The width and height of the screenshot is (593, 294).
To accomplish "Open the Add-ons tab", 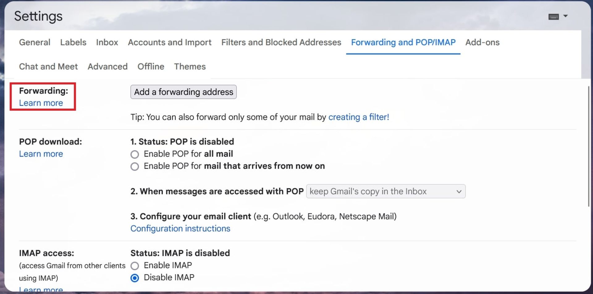I will [x=482, y=42].
